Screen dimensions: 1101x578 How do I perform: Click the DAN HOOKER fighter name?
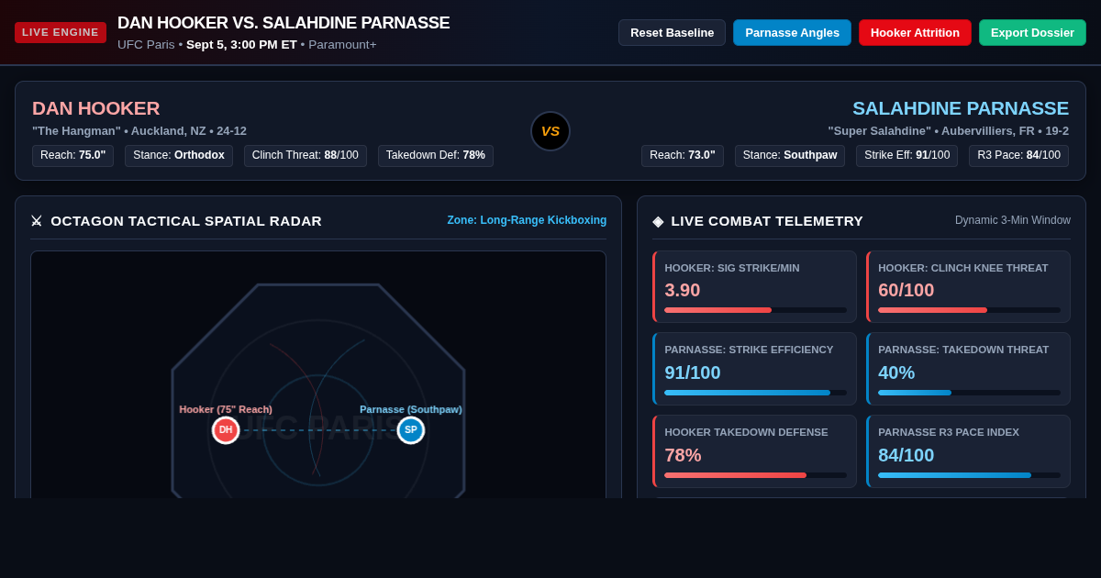click(x=96, y=108)
